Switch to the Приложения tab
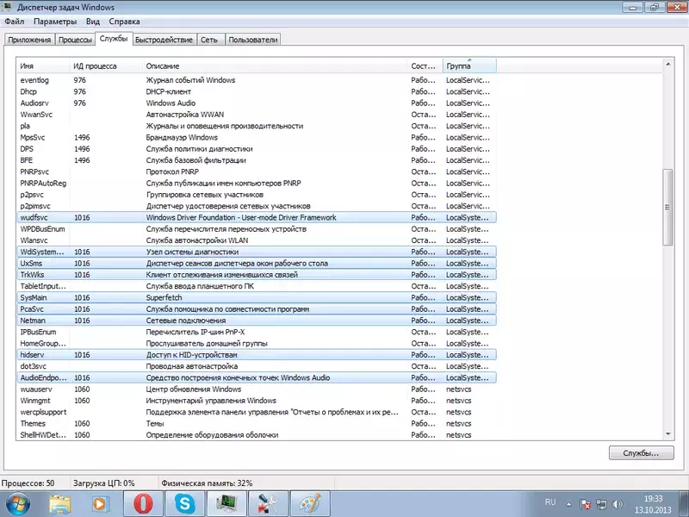This screenshot has width=689, height=517. (29, 40)
